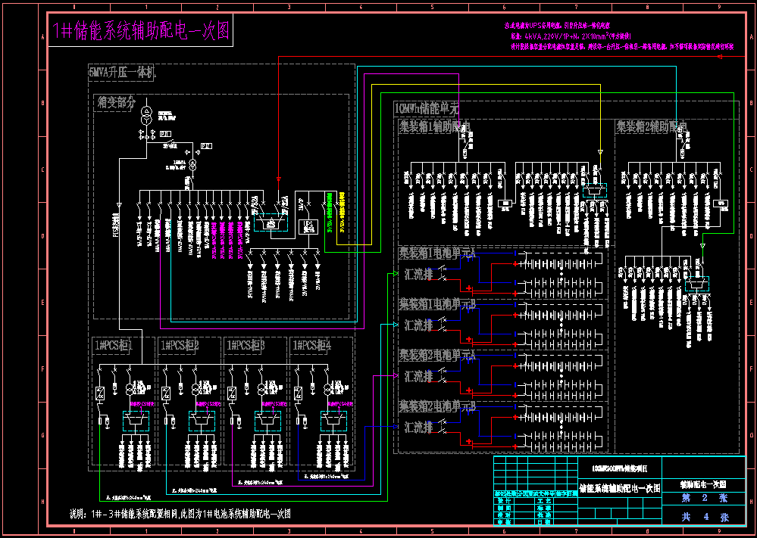Select the 1#PCS柜3 cabinet label
757x538 pixels.
tap(246, 345)
